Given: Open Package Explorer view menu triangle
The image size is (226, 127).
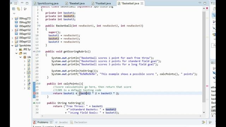Looking at the screenshot, I should tap(14, 13).
